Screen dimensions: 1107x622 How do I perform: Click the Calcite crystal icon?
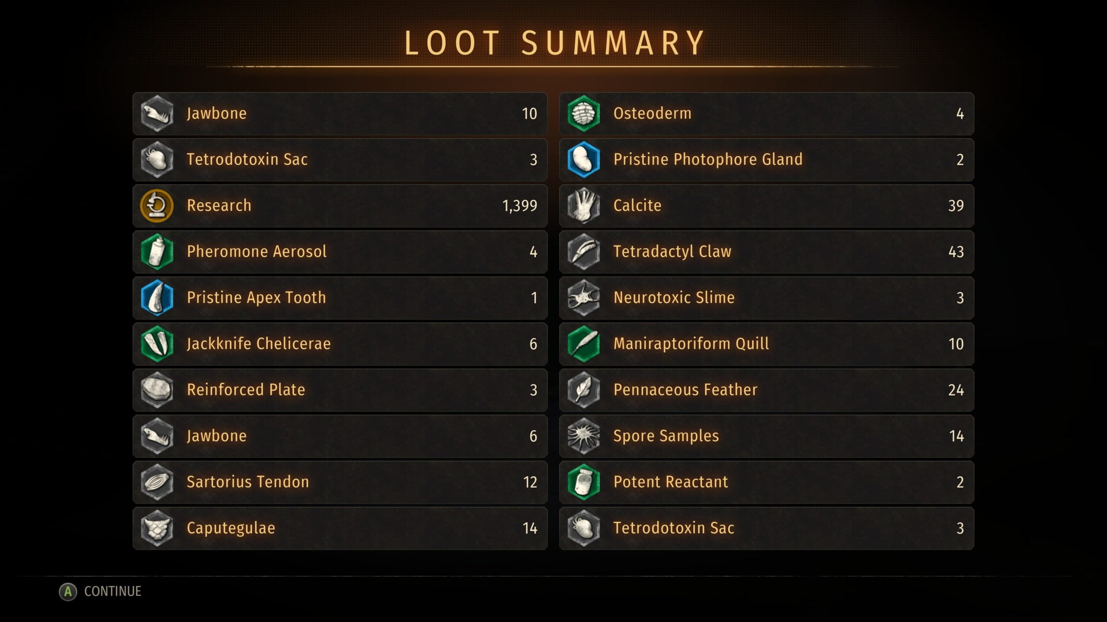coord(583,206)
